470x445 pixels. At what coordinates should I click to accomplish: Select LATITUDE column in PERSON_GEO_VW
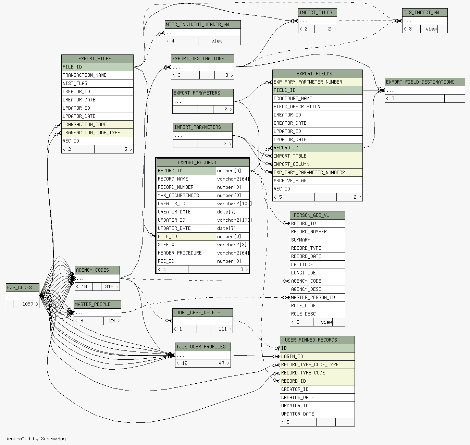[318, 264]
